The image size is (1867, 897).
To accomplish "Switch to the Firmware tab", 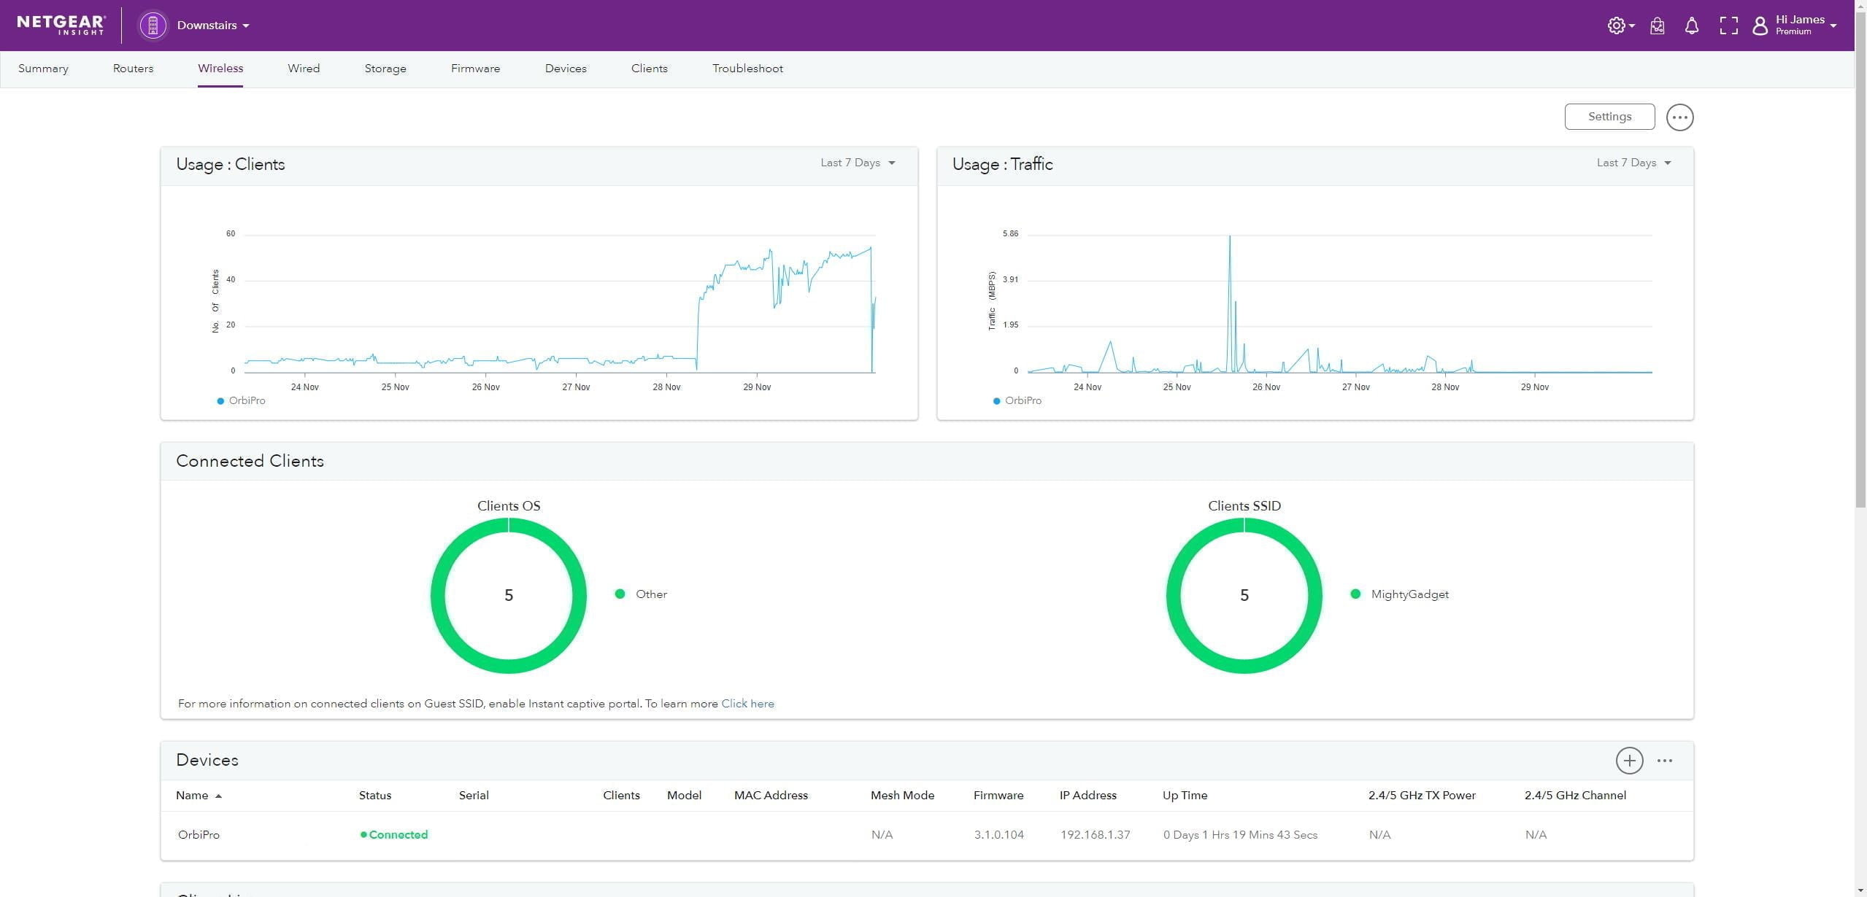I will pyautogui.click(x=475, y=69).
